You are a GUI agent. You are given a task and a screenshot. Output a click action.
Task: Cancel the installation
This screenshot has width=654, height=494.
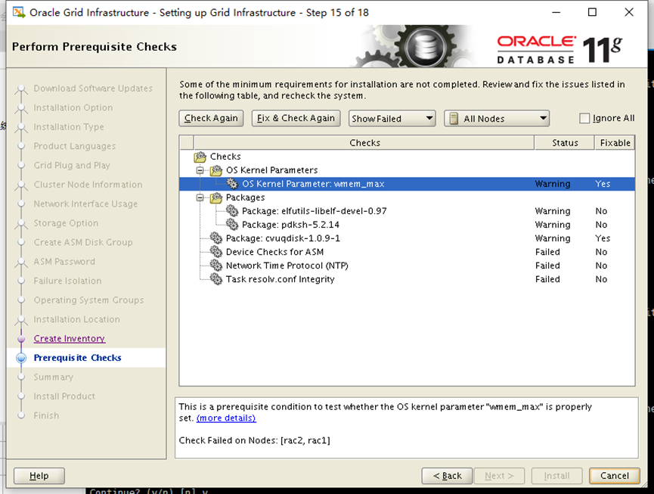(x=615, y=476)
